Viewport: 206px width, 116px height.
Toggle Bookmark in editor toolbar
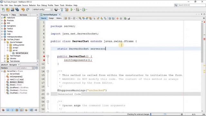tap(105, 18)
